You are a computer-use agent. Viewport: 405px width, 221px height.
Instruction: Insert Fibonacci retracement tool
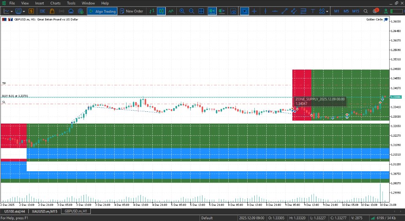tap(303, 11)
